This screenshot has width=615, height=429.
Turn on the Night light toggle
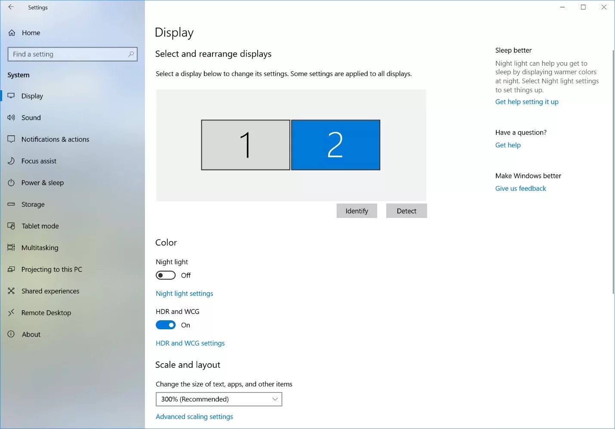coord(166,275)
